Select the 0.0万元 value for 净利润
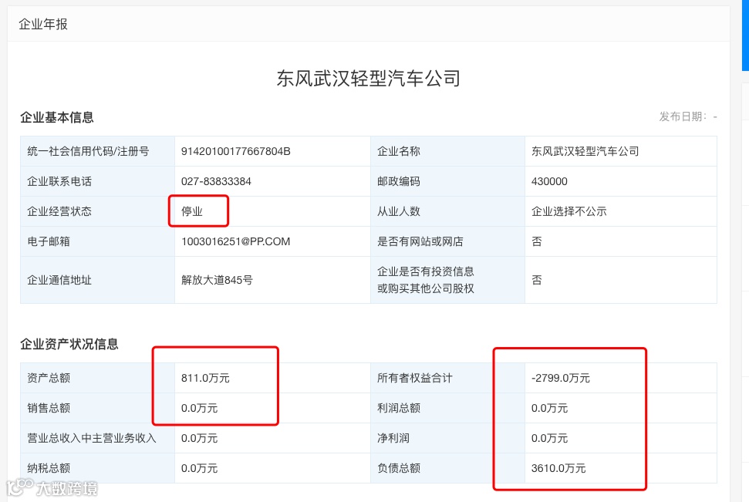The width and height of the screenshot is (749, 502). pos(550,439)
